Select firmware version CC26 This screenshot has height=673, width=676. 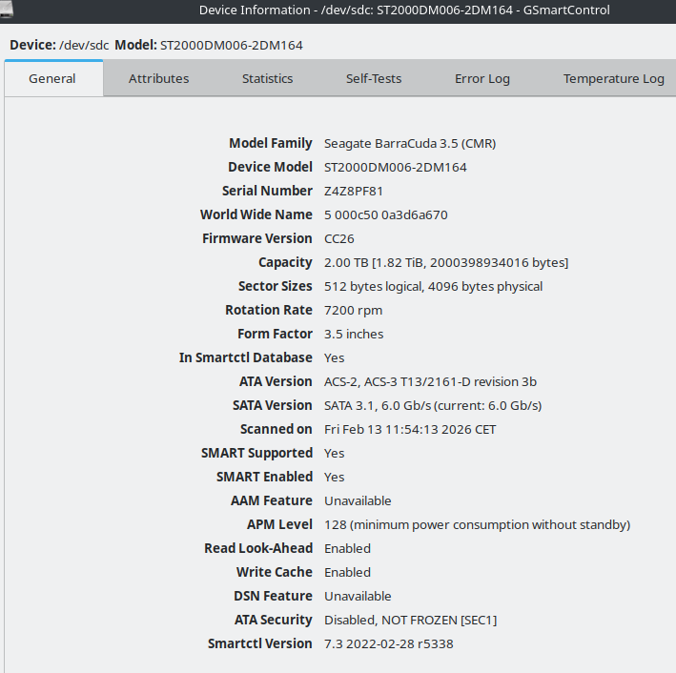339,239
